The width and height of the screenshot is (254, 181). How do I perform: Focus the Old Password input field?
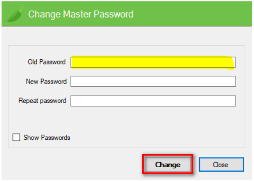click(x=153, y=62)
